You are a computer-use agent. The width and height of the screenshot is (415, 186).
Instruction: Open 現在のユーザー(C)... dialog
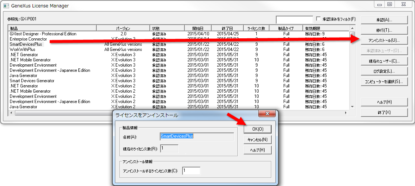pos(384,61)
